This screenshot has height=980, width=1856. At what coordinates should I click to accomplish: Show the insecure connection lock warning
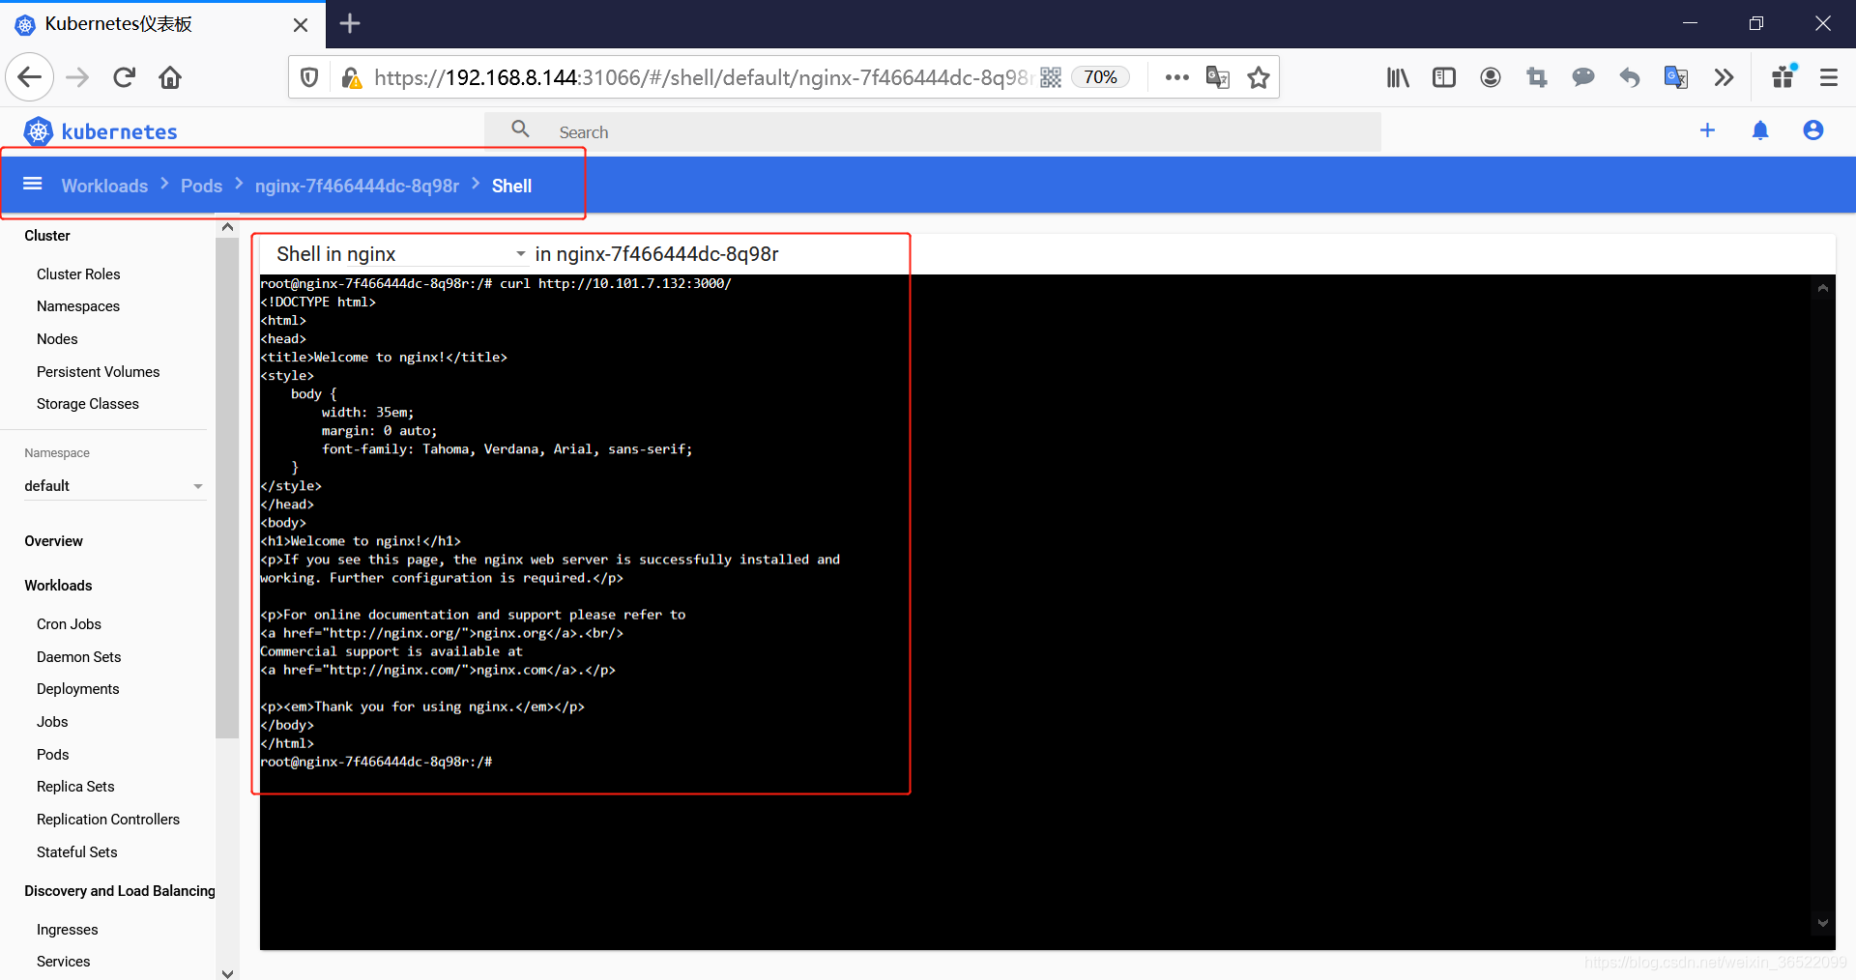pyautogui.click(x=352, y=77)
